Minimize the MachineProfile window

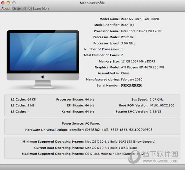(x=8, y=3)
